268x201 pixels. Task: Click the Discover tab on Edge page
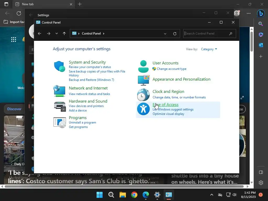[14, 109]
